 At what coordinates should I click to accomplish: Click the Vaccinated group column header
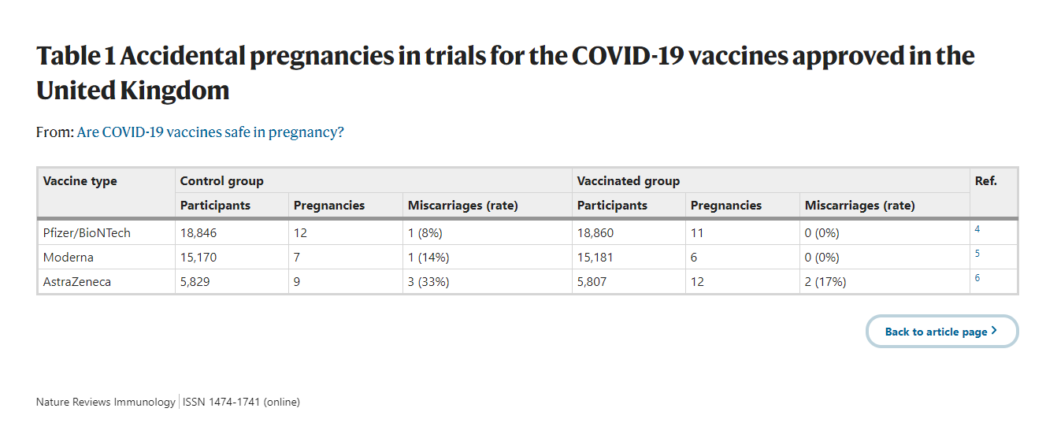pos(629,181)
